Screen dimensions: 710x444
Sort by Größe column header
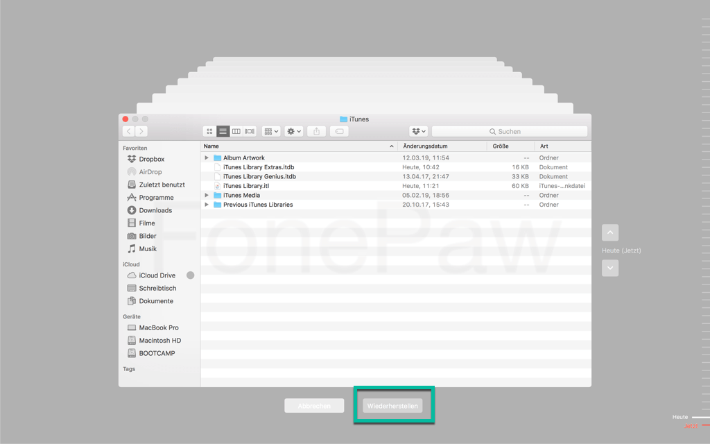point(511,146)
